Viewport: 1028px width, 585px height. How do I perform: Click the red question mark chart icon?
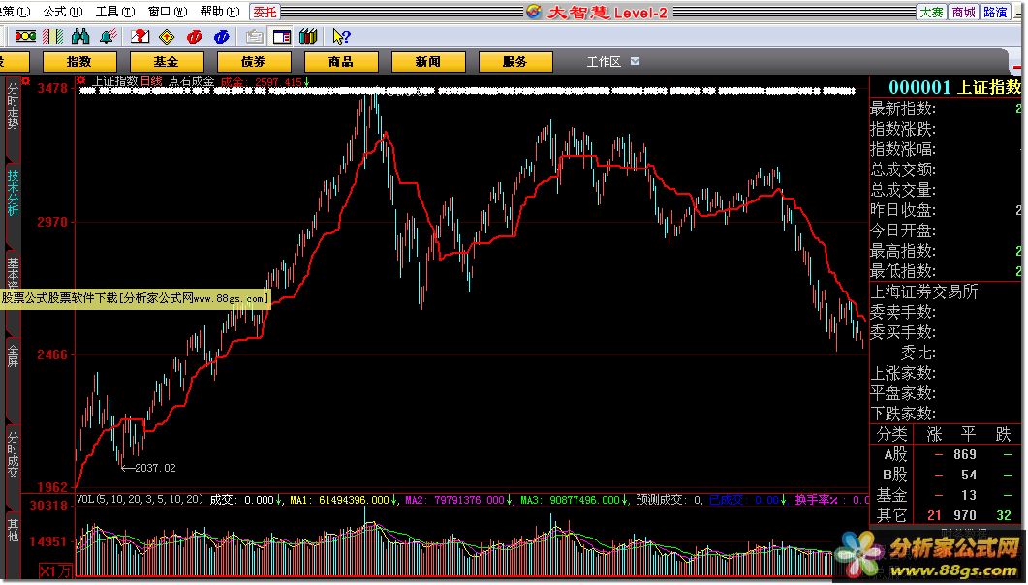tap(140, 37)
